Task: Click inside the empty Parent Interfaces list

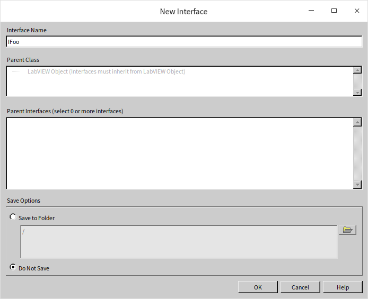Action: click(x=179, y=152)
